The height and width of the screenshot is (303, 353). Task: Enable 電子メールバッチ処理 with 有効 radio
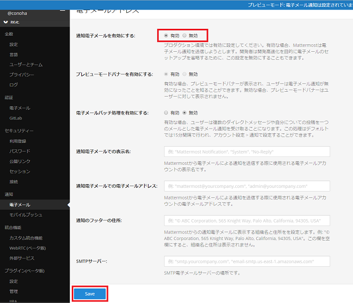click(x=166, y=113)
